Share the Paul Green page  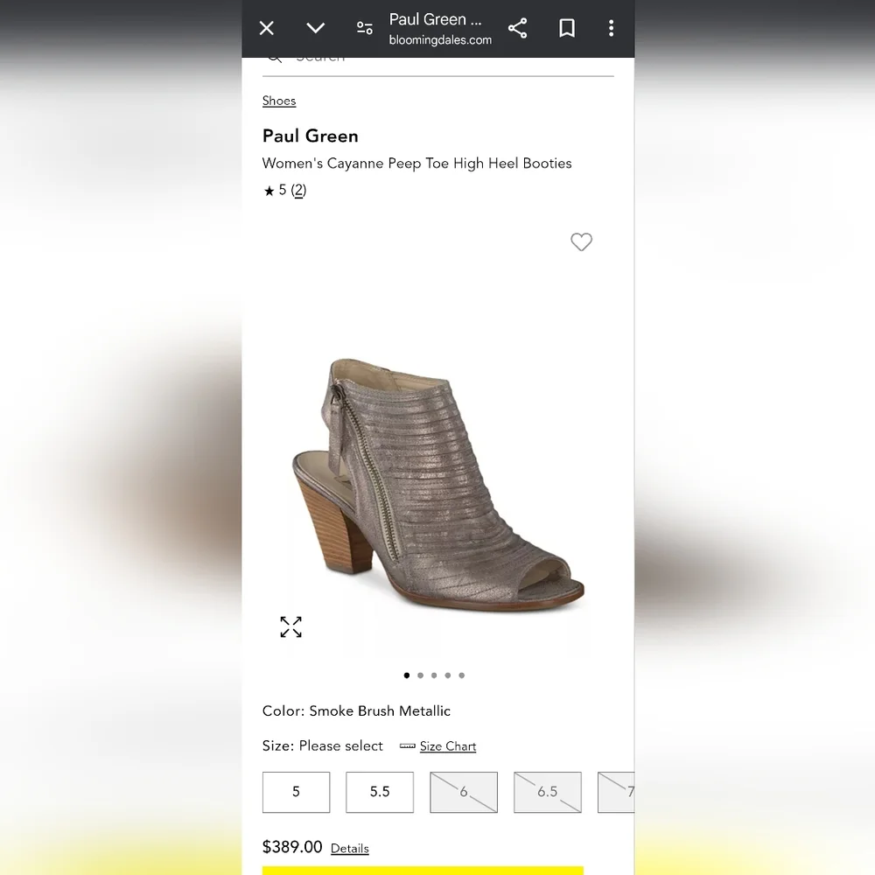coord(518,28)
